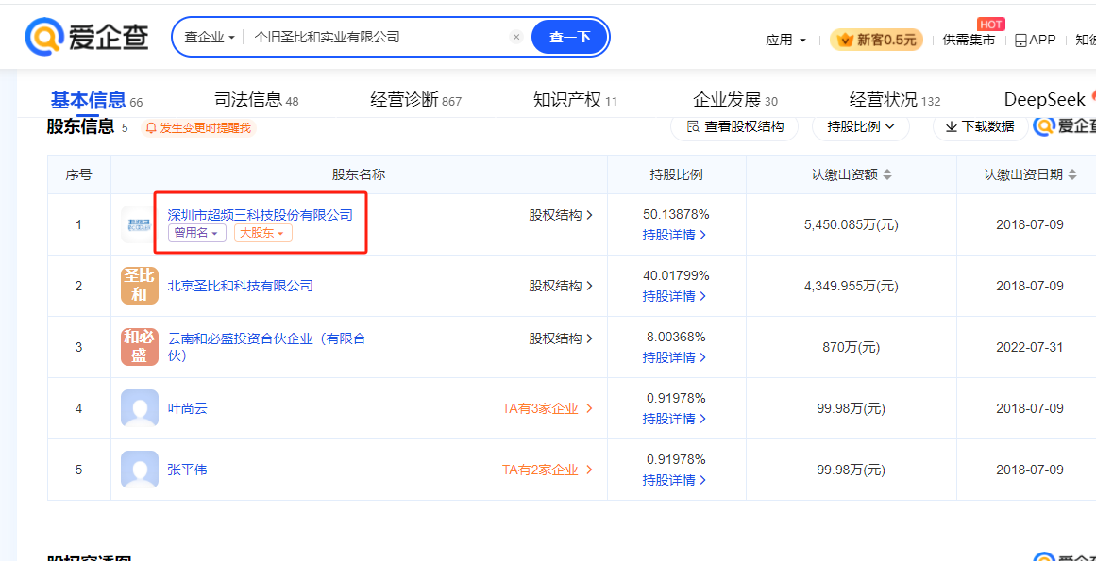Screen dimensions: 1096x561
Task: Open the 供需集市 link
Action: click(x=969, y=40)
